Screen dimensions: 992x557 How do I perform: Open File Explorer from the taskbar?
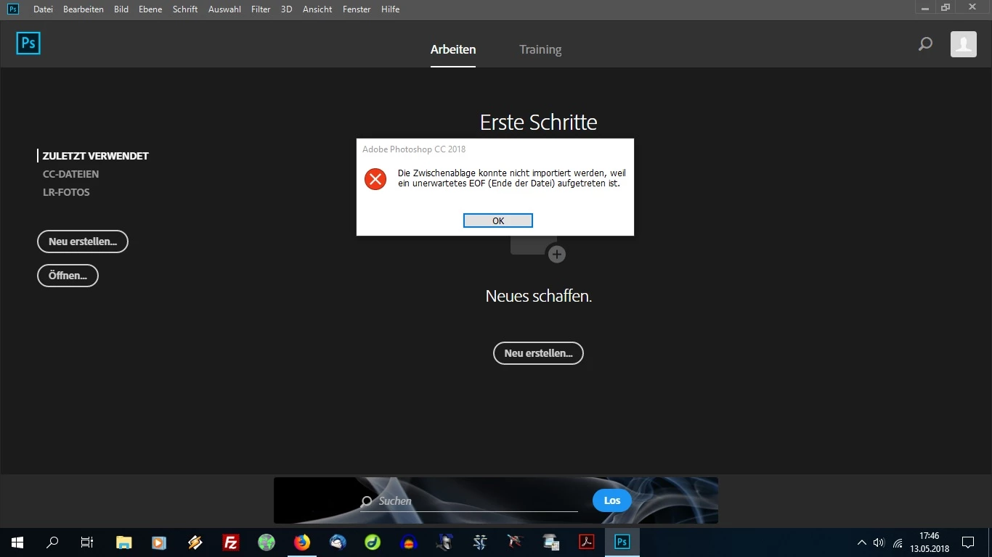click(x=124, y=542)
